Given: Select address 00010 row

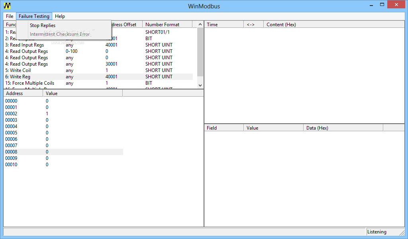Looking at the screenshot, I should pos(63,165).
